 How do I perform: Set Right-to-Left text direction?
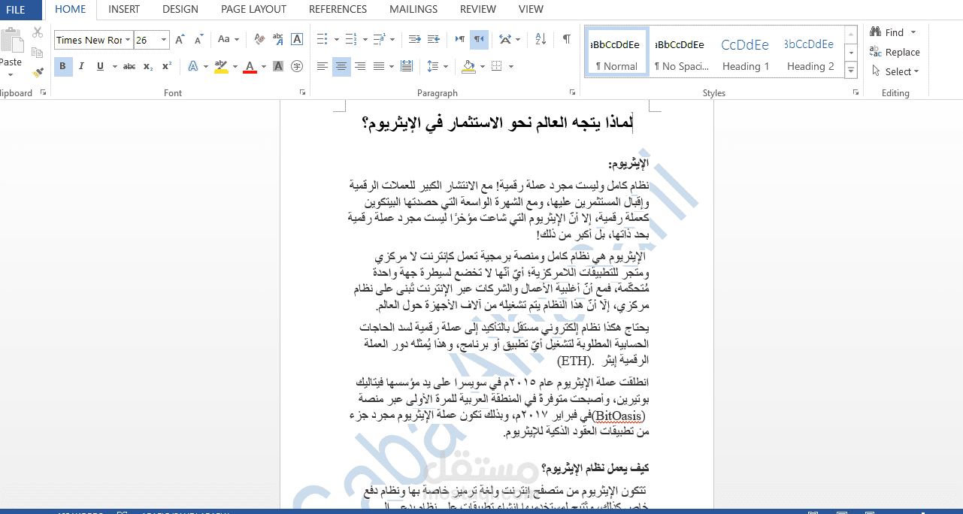click(479, 39)
